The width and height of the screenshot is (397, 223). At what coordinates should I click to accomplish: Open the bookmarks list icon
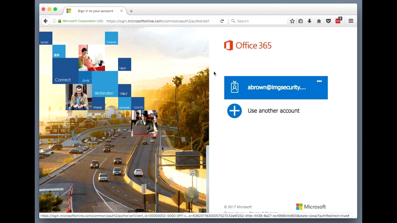click(301, 21)
